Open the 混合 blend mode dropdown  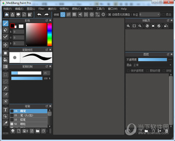click(152, 65)
